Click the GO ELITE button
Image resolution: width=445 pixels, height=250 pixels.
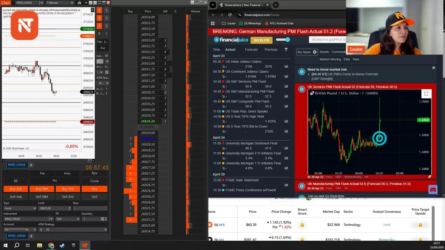tap(261, 40)
